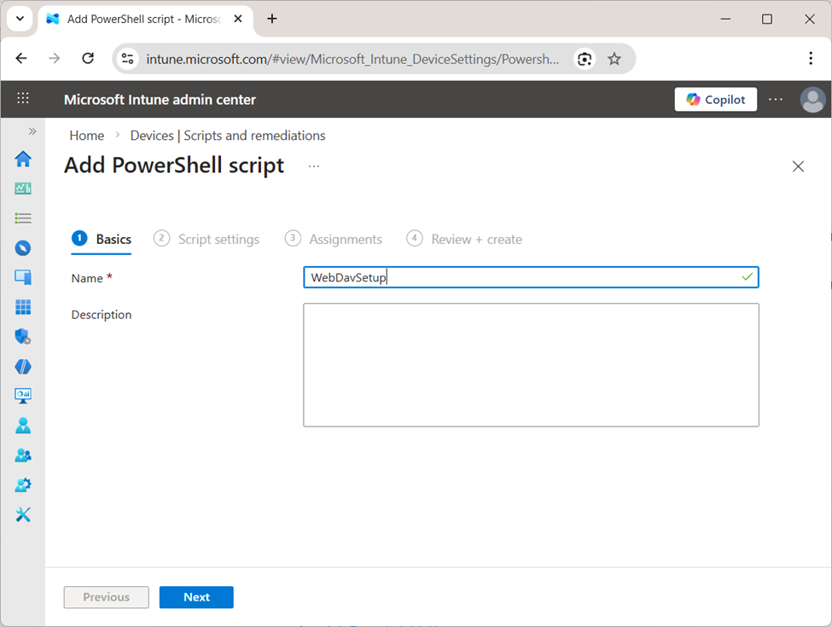This screenshot has width=832, height=627.
Task: Reload the page with the refresh icon
Action: click(88, 58)
